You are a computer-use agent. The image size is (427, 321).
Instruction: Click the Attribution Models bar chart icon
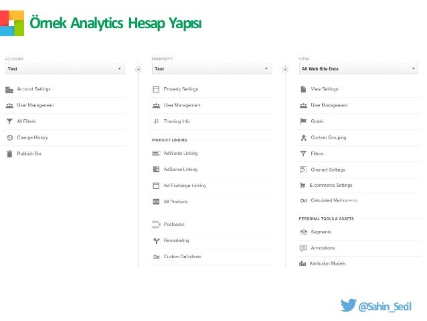[x=303, y=263]
